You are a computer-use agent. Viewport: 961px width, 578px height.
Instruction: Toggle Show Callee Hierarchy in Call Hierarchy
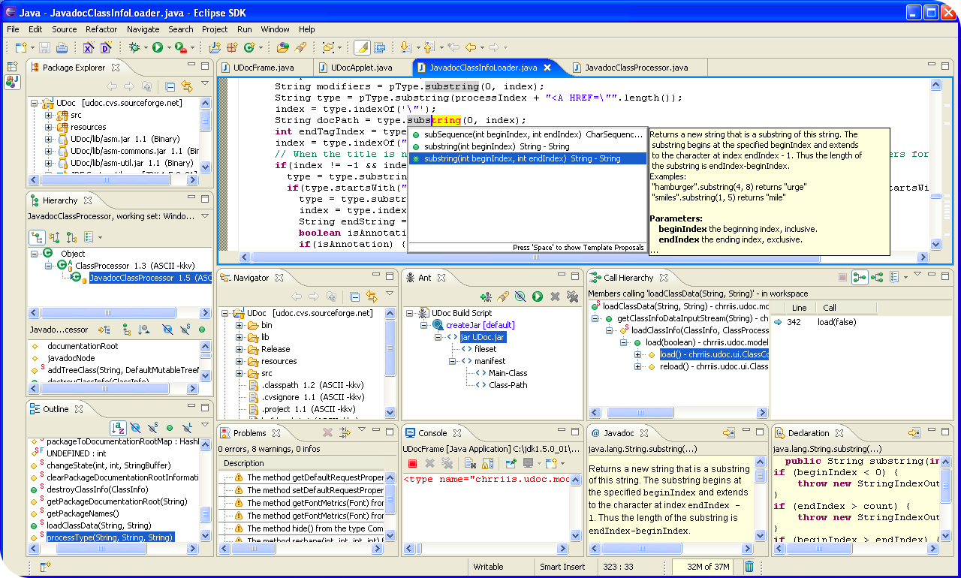(x=877, y=277)
